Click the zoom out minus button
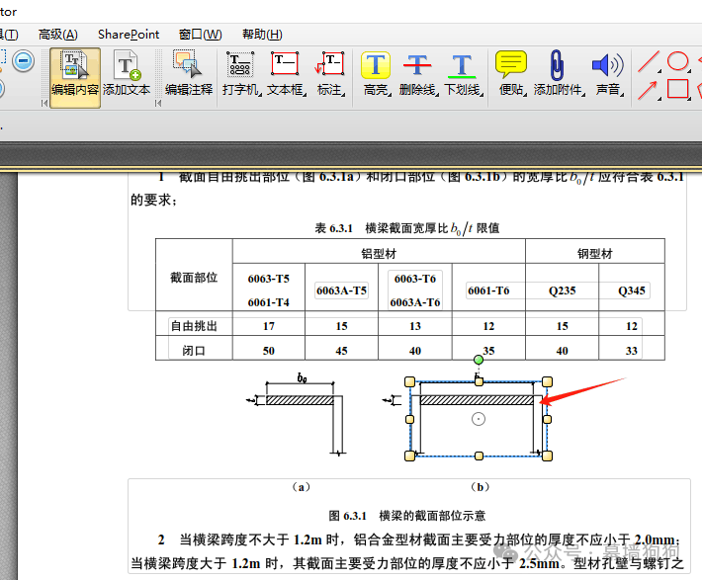This screenshot has width=702, height=580. (24, 61)
